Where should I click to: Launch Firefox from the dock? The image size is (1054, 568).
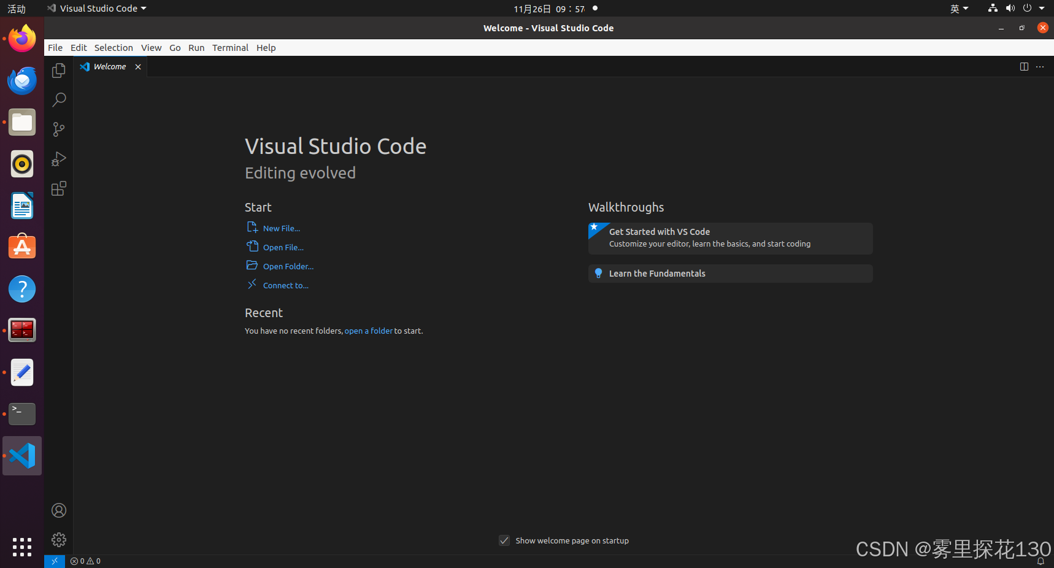pos(21,38)
